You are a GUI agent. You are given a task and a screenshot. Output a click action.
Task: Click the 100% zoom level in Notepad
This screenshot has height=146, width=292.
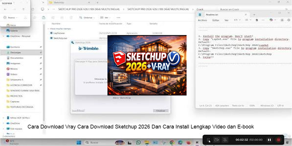coord(252,106)
